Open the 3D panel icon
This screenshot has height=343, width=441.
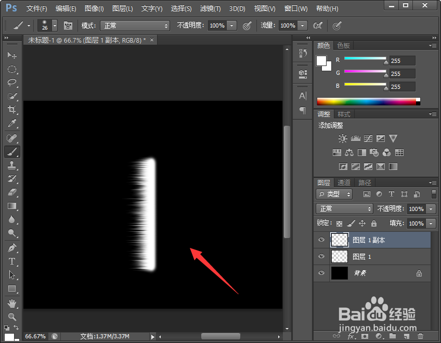(x=303, y=74)
